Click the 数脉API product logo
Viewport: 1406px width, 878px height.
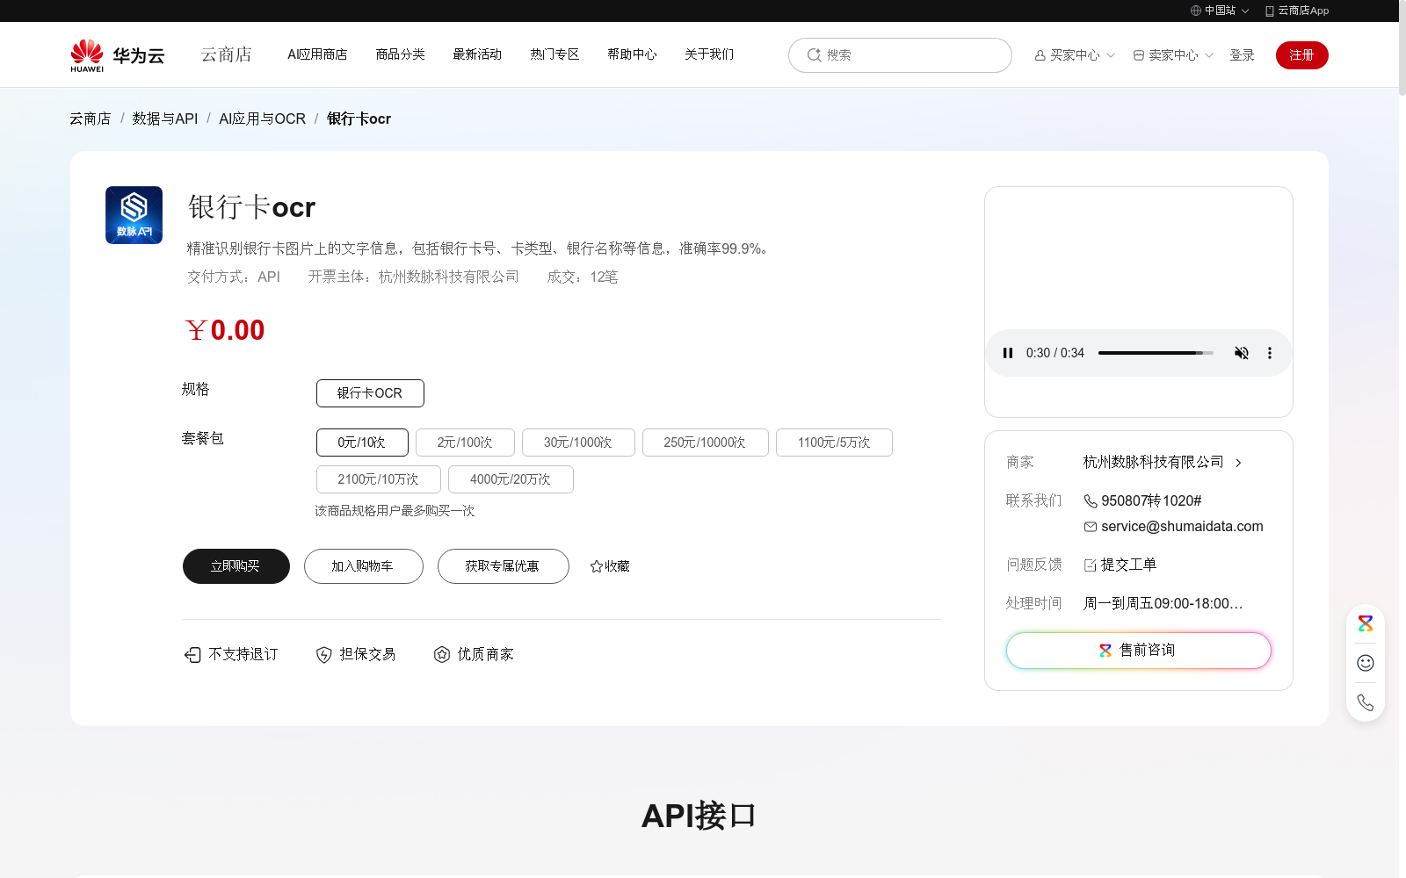[x=134, y=215]
